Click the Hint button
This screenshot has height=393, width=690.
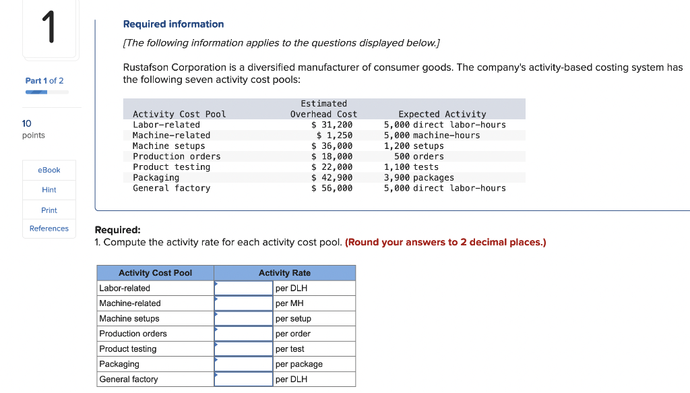[49, 189]
